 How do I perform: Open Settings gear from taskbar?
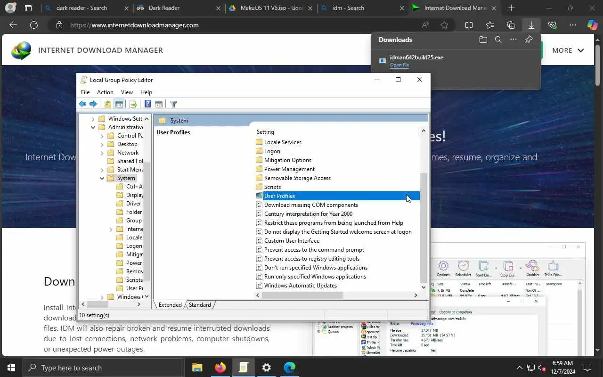pos(267,368)
